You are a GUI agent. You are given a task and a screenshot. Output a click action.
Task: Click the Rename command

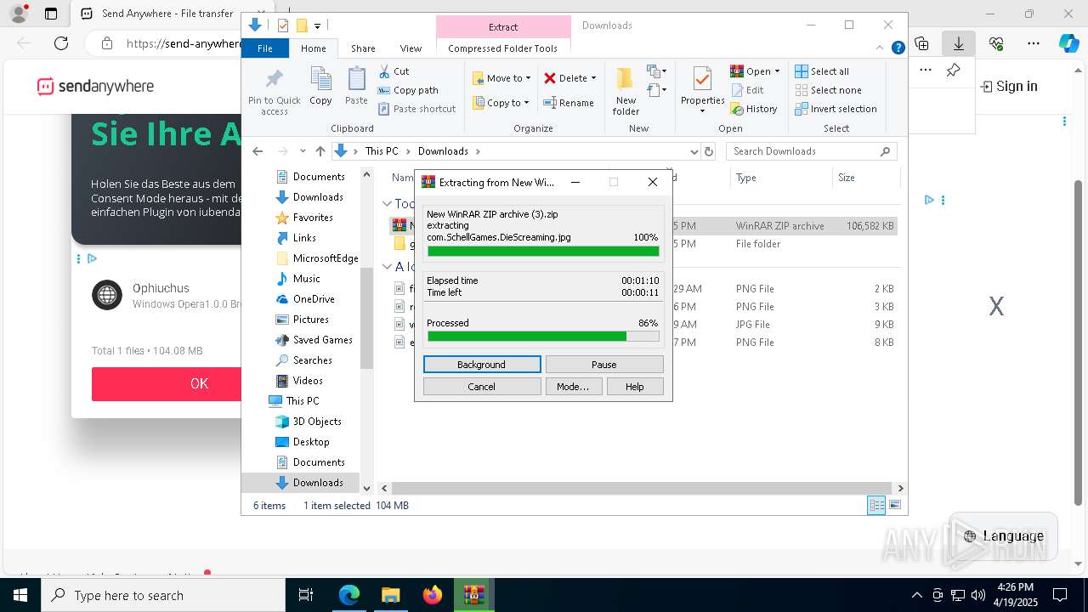click(569, 103)
